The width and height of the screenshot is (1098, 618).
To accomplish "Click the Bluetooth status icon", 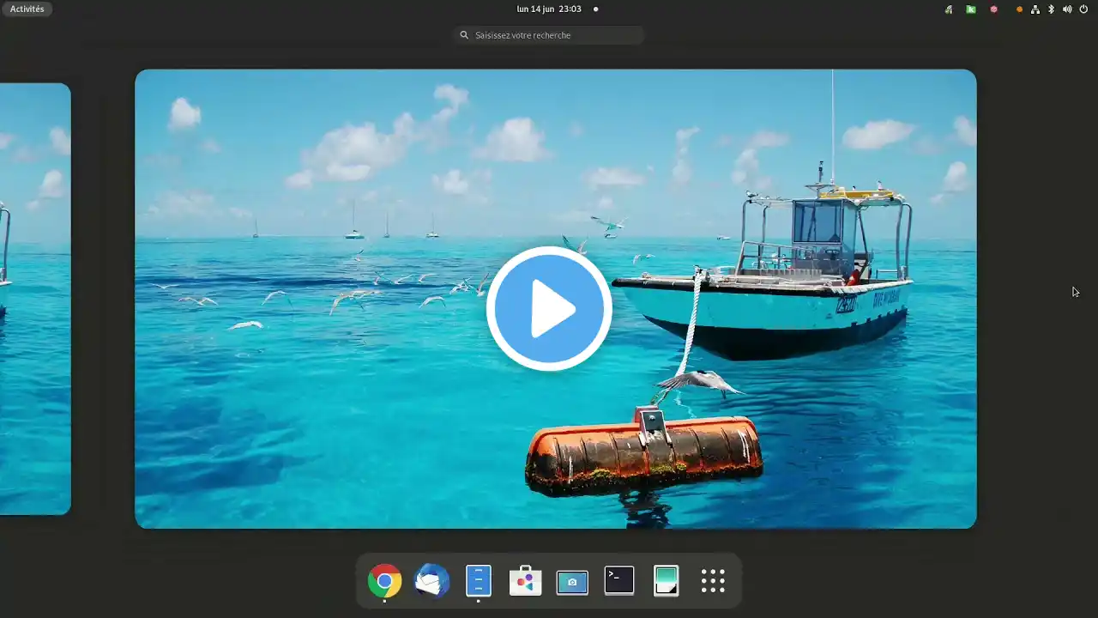I will [1051, 9].
